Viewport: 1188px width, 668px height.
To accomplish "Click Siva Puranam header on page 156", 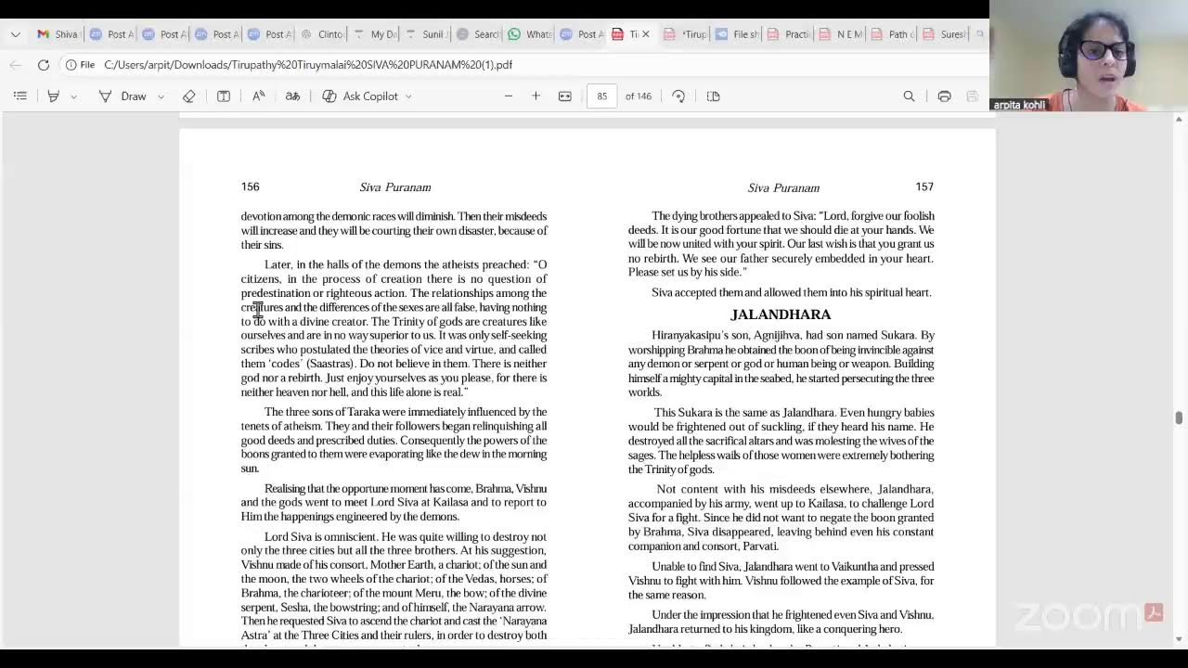I will (395, 187).
